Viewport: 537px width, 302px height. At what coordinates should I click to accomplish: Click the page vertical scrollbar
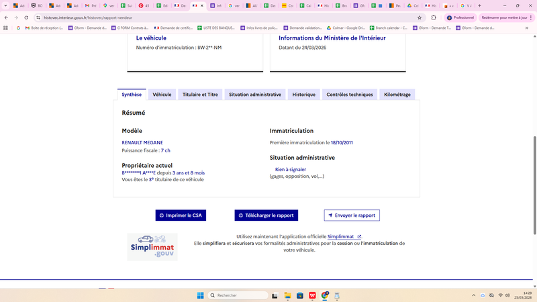click(x=534, y=185)
